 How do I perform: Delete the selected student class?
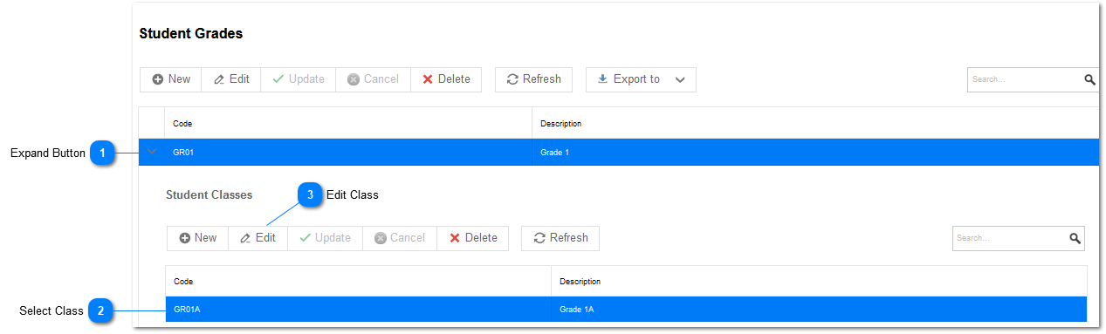472,238
